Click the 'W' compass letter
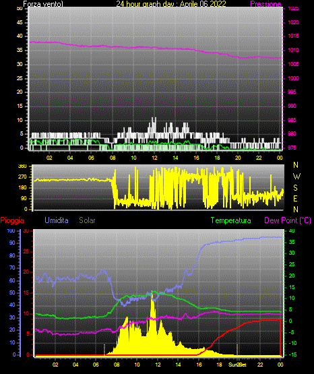Screen dimensions: 314x374 [x=296, y=177]
